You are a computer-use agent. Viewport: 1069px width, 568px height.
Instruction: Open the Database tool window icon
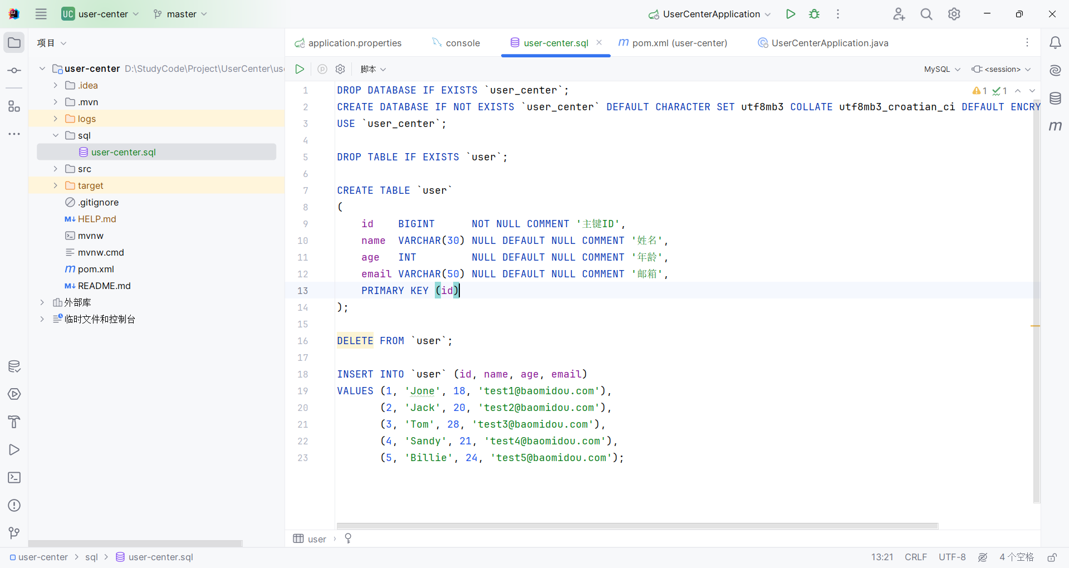point(1055,99)
